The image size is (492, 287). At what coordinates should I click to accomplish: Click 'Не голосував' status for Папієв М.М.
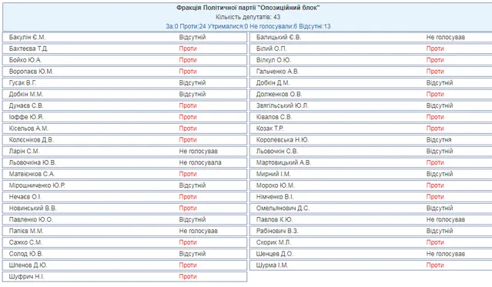coord(199,231)
